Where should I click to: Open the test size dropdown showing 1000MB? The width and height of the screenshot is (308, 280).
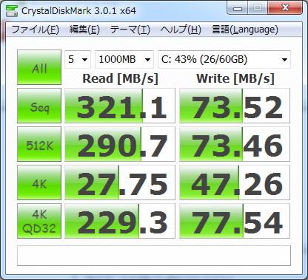click(x=124, y=59)
